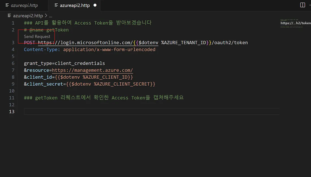Screen dimensions: 311x177
Task: Click line number 3 in gutter
Action: [x=13, y=43]
